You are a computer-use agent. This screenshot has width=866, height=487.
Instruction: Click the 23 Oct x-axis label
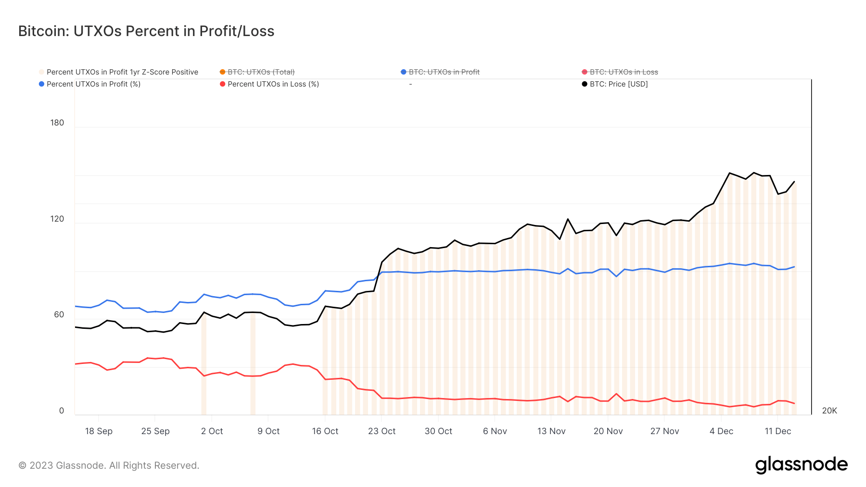pos(382,431)
